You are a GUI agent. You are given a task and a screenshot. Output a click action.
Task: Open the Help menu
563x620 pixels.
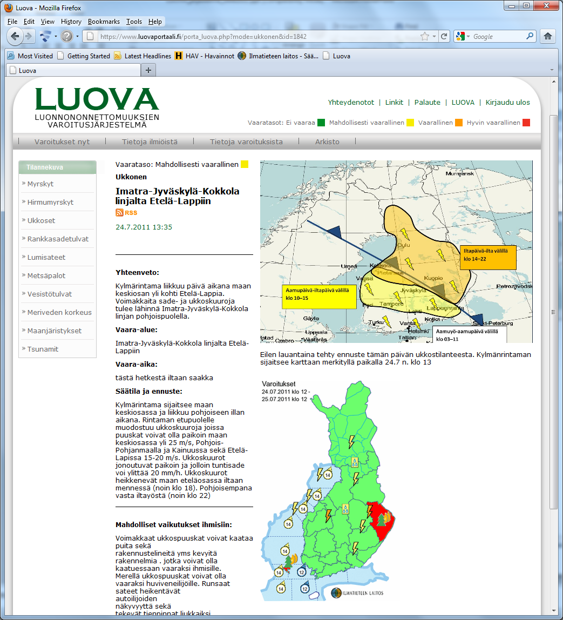coord(155,22)
